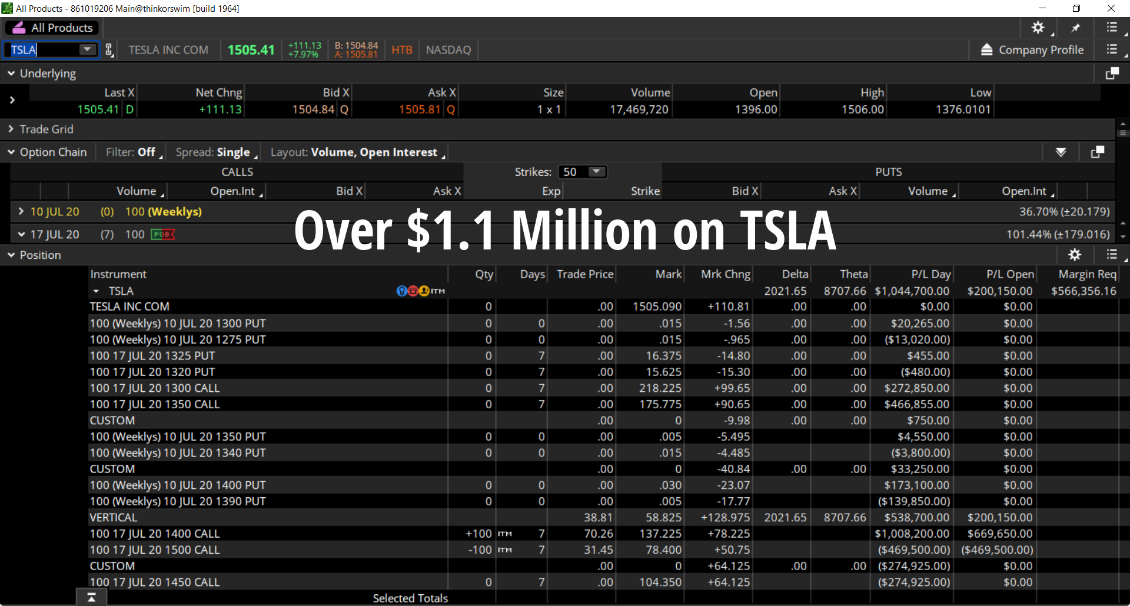Image resolution: width=1130 pixels, height=606 pixels.
Task: Open the Layout: Volume, Open Interest menu
Action: pos(357,152)
